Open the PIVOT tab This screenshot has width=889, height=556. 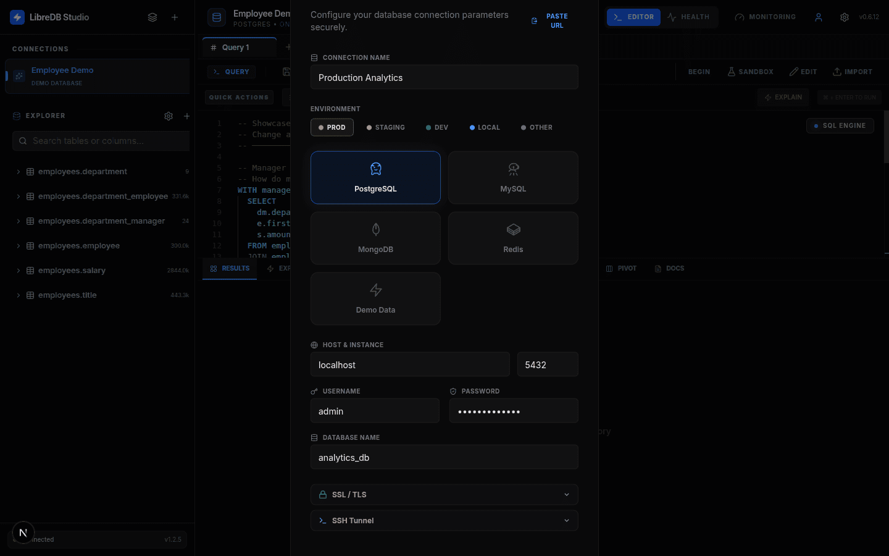pyautogui.click(x=621, y=269)
